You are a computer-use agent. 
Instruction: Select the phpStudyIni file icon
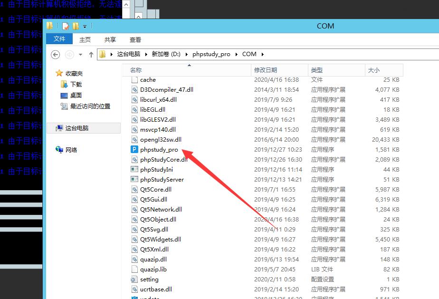click(x=134, y=170)
